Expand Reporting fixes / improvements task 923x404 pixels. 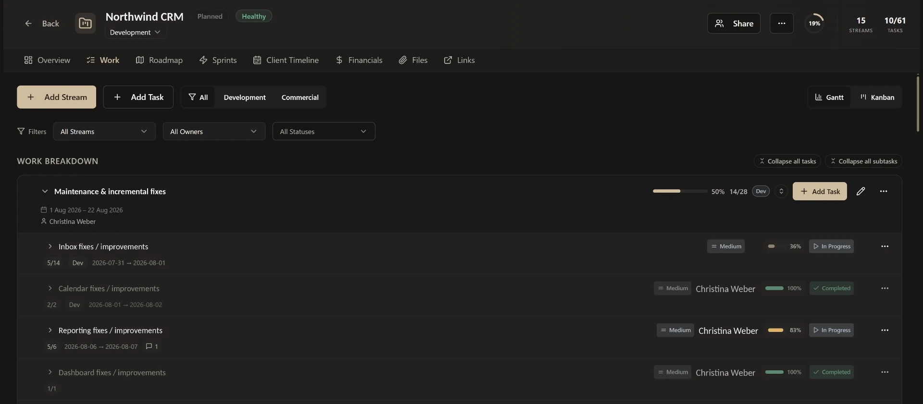tap(50, 331)
